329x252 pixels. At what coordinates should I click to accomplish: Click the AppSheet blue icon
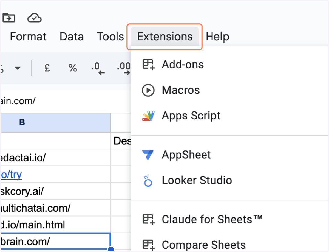pyautogui.click(x=148, y=155)
